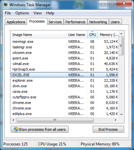Click the 19,180 K memory value
134x150 pixels.
[x=111, y=86]
